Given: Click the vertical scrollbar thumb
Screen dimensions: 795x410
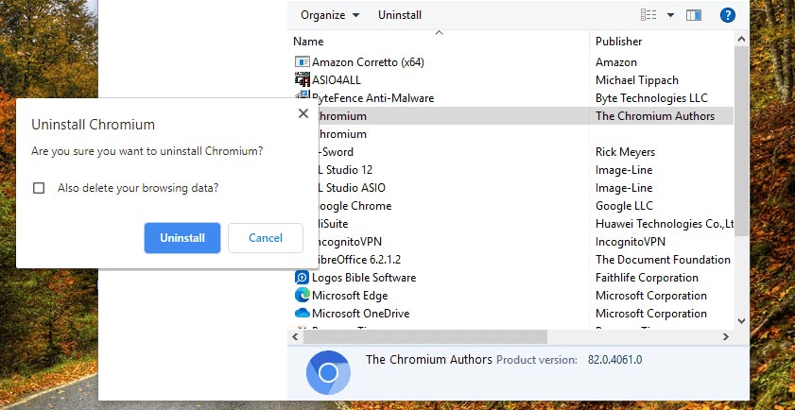Looking at the screenshot, I should (741, 141).
